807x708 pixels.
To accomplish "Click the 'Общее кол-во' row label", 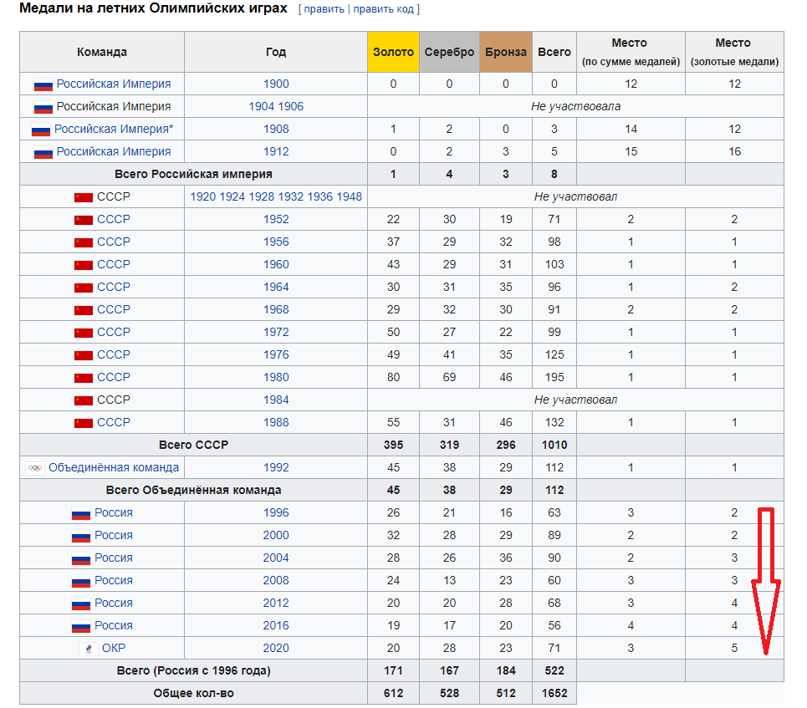I will pos(193,694).
